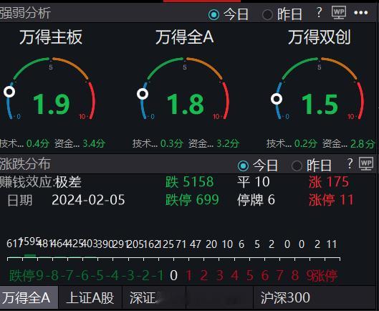379x311 pixels.
Task: Click 跌 5158 count
Action: (x=189, y=181)
